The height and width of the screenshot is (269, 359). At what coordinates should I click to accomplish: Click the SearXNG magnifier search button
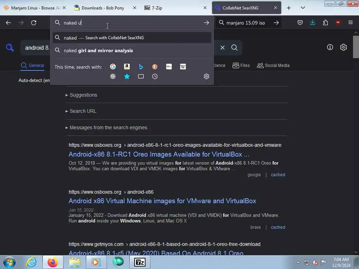(234, 48)
